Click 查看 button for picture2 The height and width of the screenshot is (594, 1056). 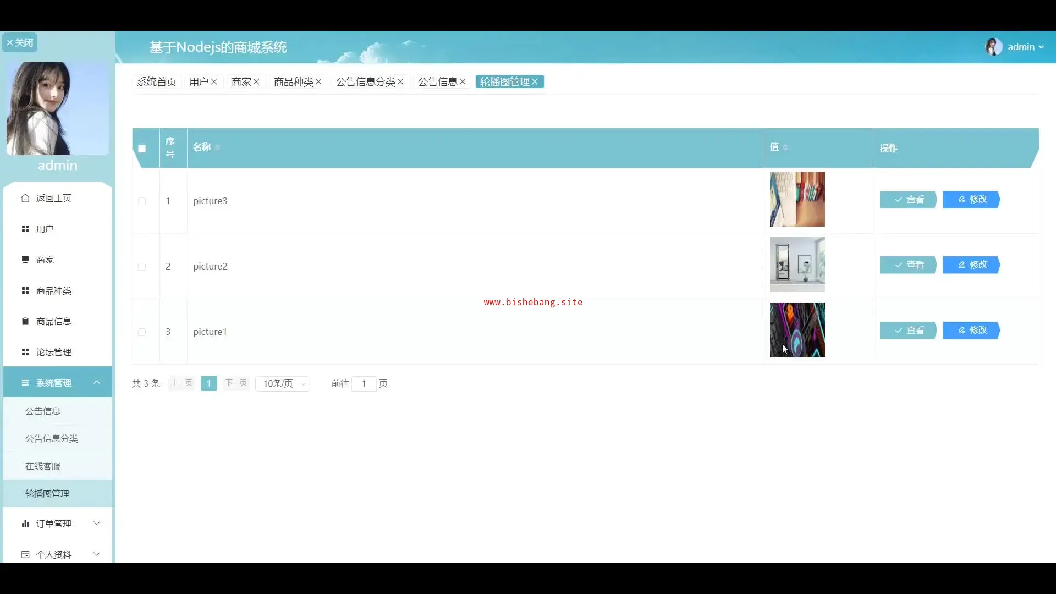[x=909, y=265]
